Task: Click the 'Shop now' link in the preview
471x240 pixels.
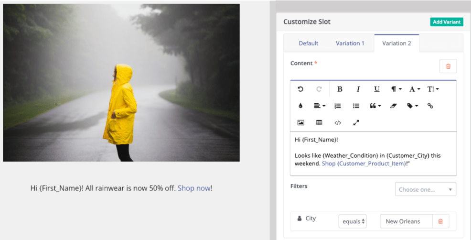Action: tap(194, 188)
